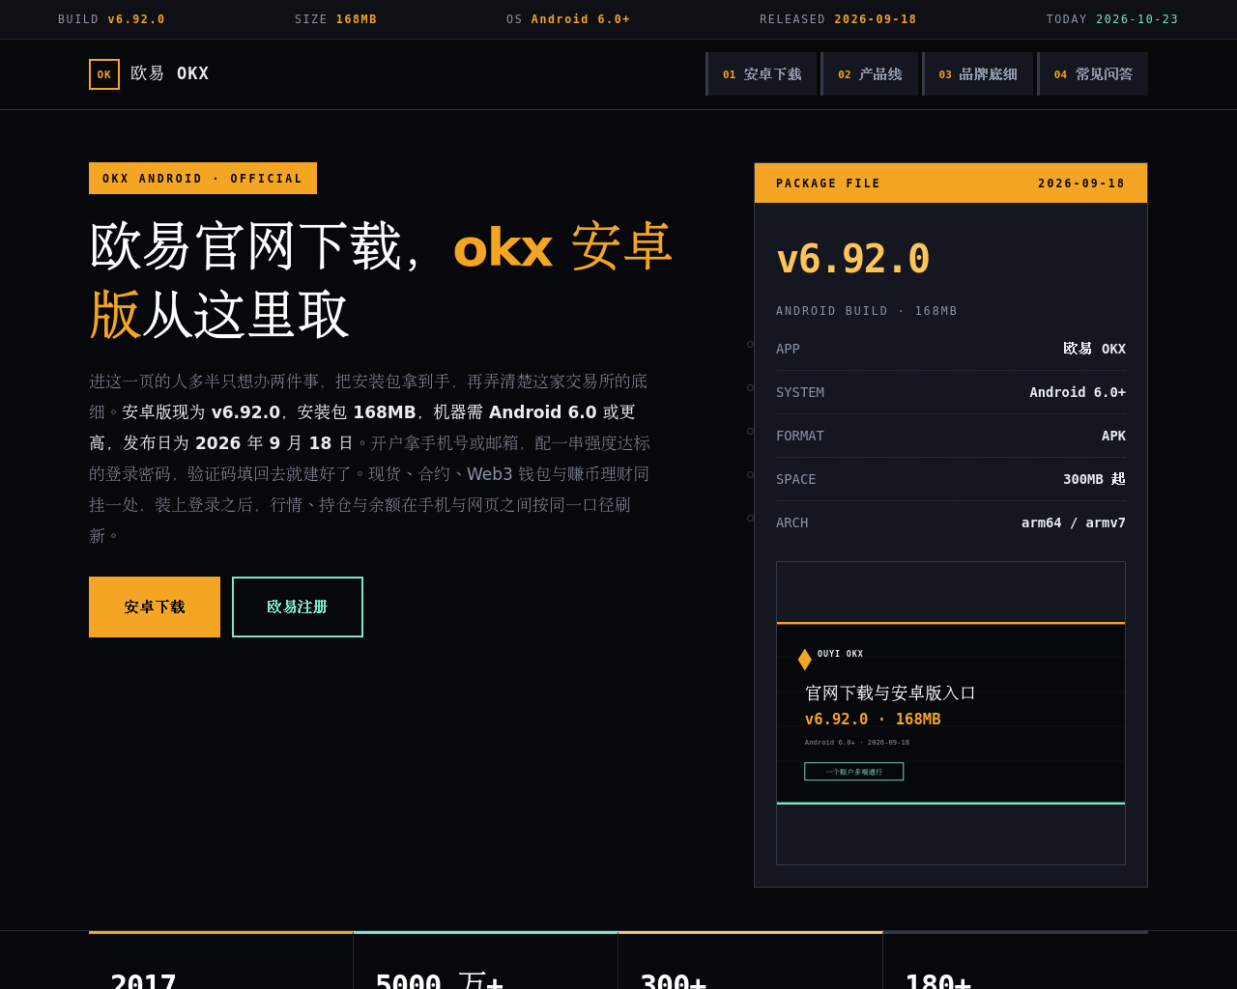Click the large v6.92.0 version number
Screen dimensions: 1237x989
pos(852,259)
